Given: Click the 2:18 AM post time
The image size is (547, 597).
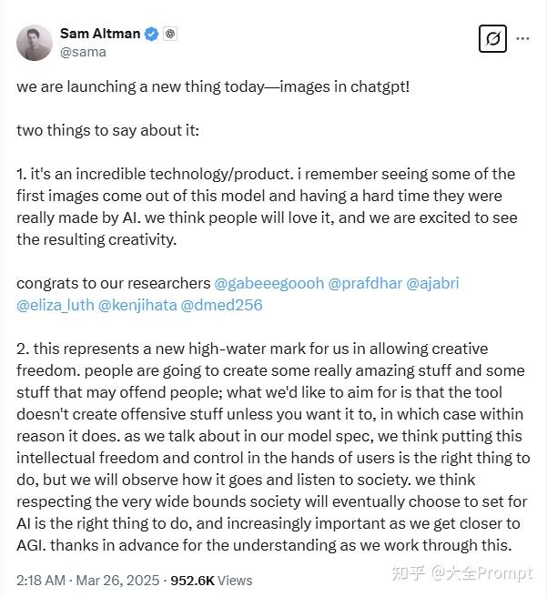Looking at the screenshot, I should 40,580.
